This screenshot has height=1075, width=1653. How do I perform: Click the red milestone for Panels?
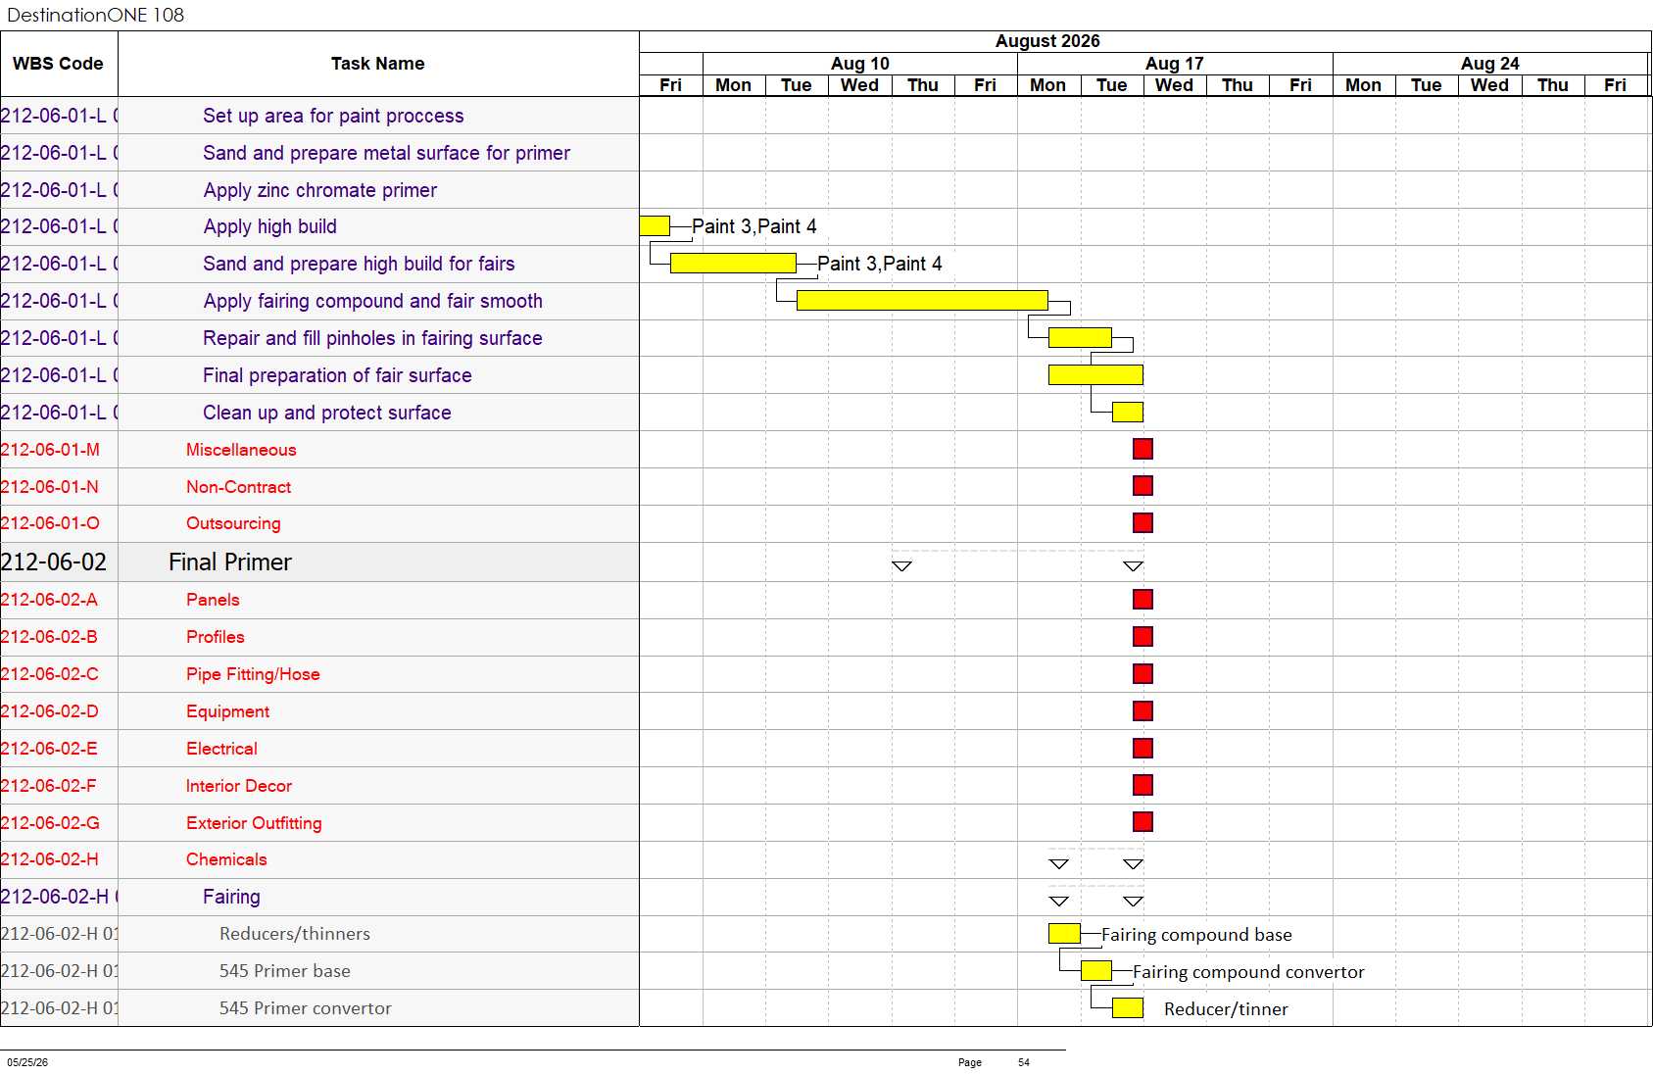1143,600
